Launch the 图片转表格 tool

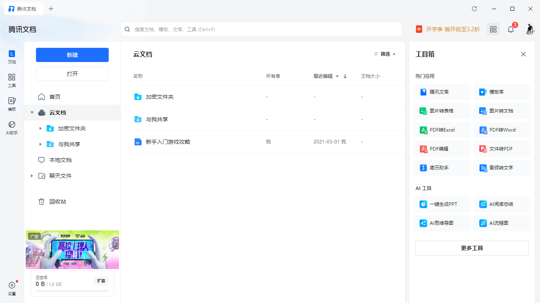(442, 111)
